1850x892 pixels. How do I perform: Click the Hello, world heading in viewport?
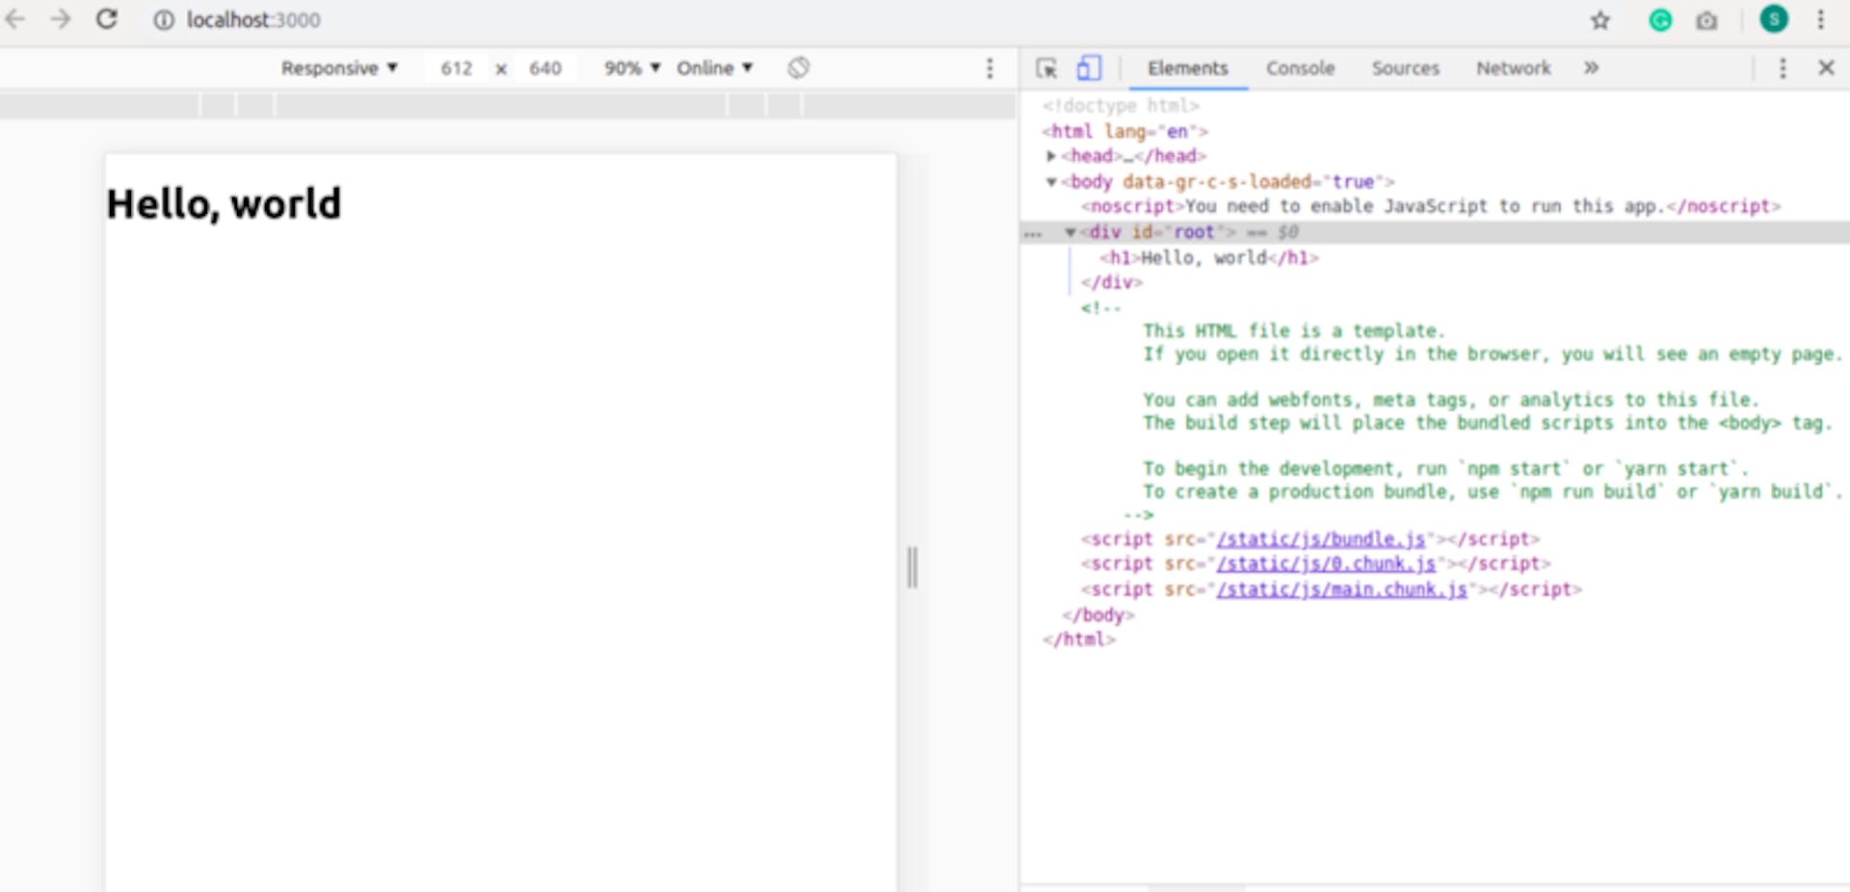(x=224, y=204)
